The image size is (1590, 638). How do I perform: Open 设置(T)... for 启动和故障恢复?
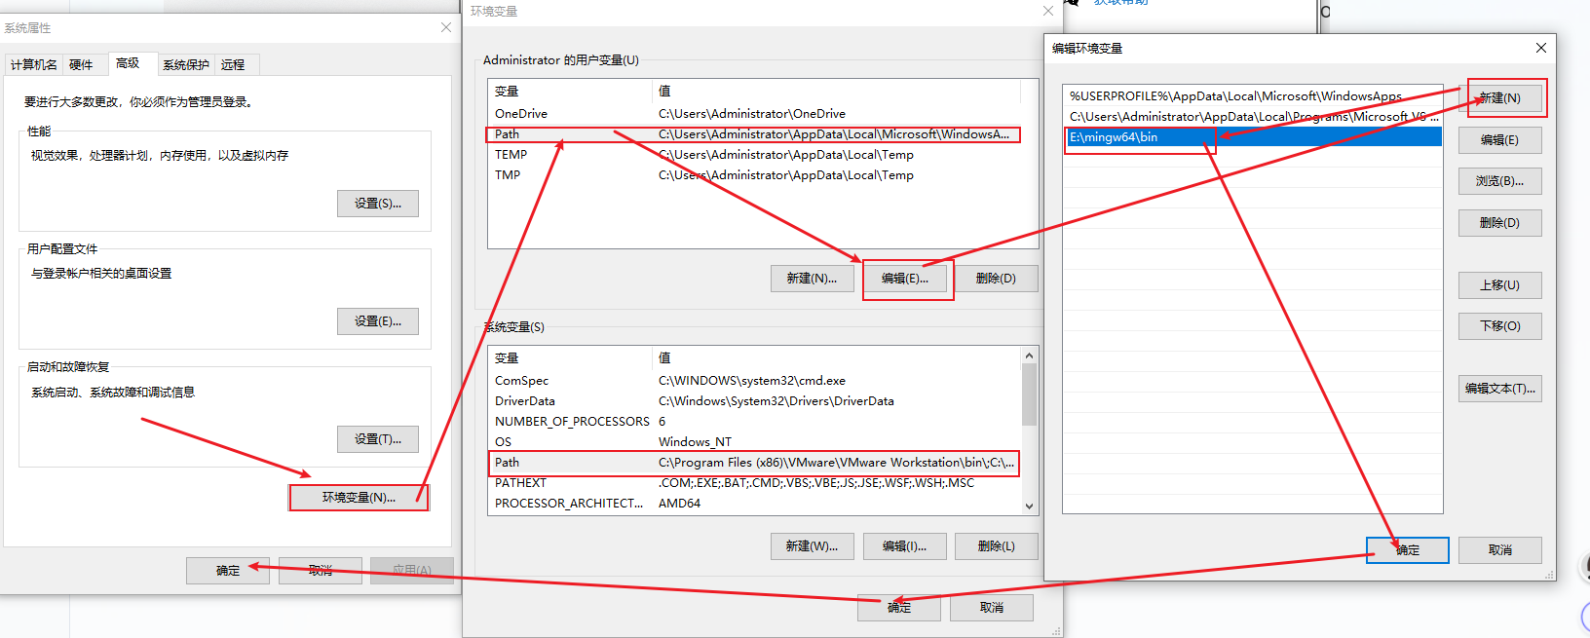coord(378,439)
